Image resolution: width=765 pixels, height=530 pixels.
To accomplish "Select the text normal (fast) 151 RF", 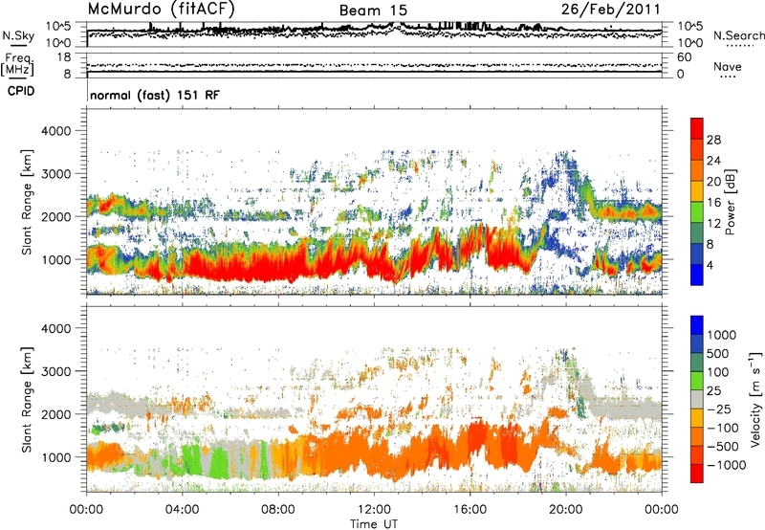I will (155, 95).
